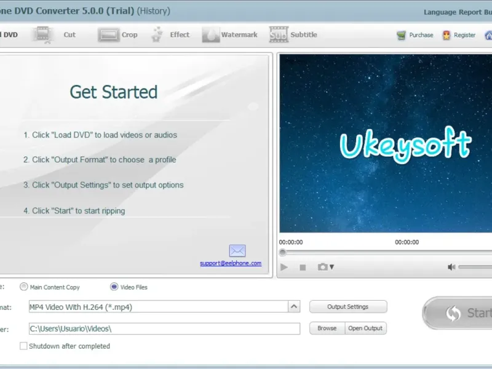492x369 pixels.
Task: Open the History link in title
Action: point(153,11)
